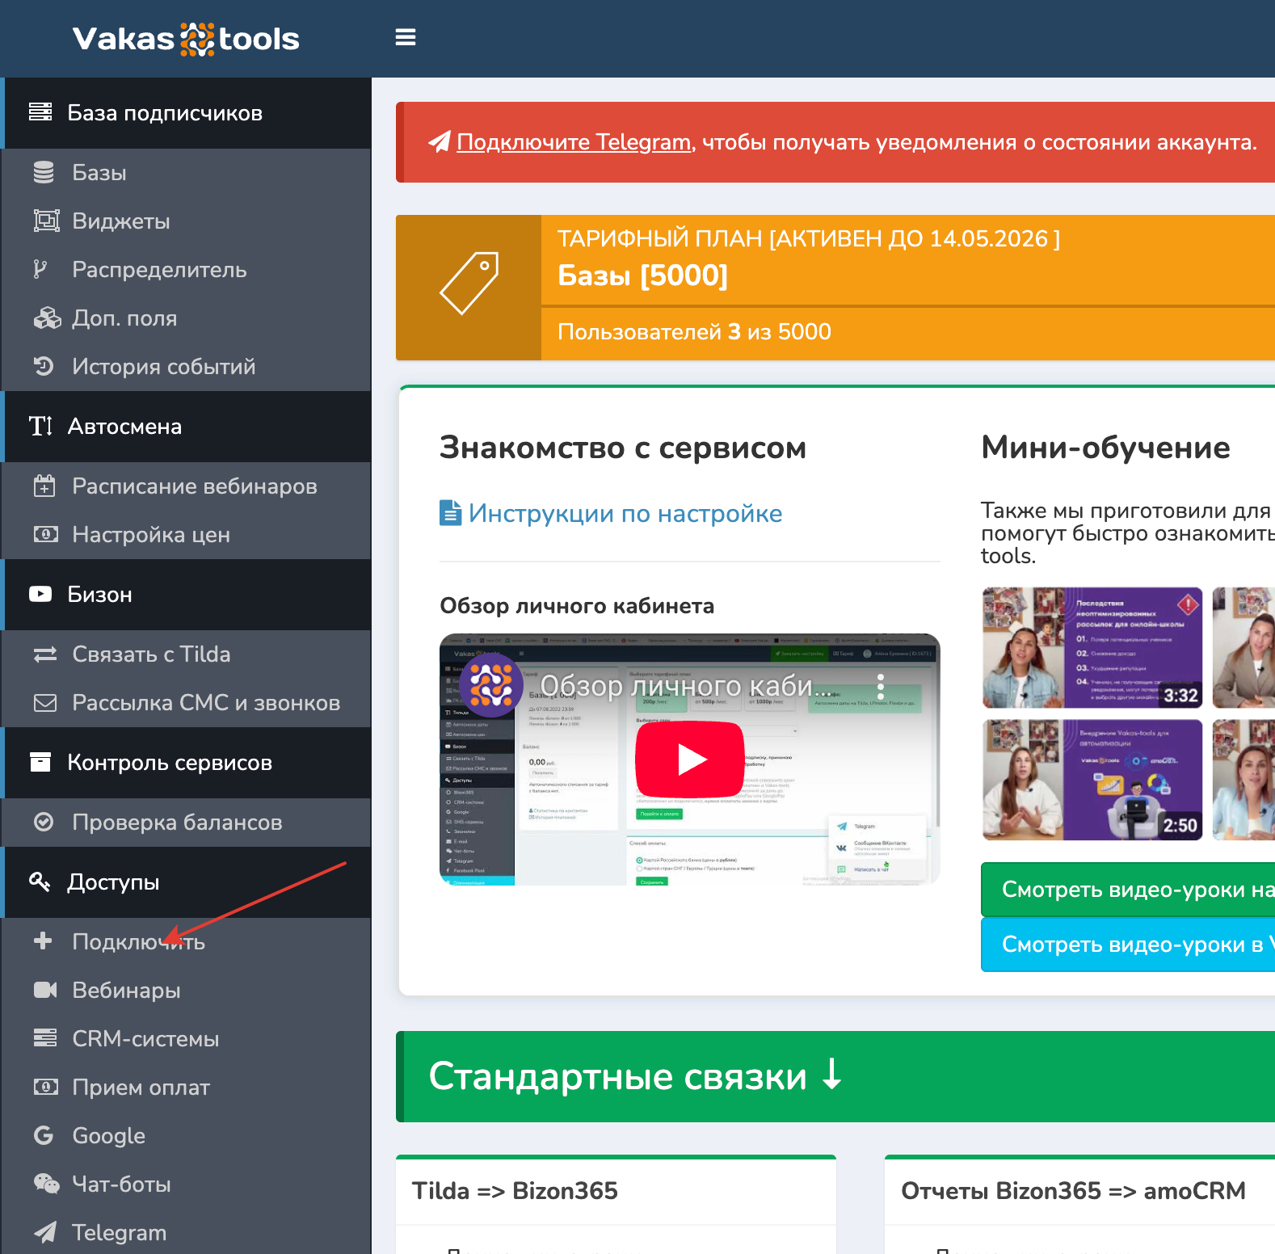Expand the Доступы section header
The width and height of the screenshot is (1275, 1254).
pos(113,882)
